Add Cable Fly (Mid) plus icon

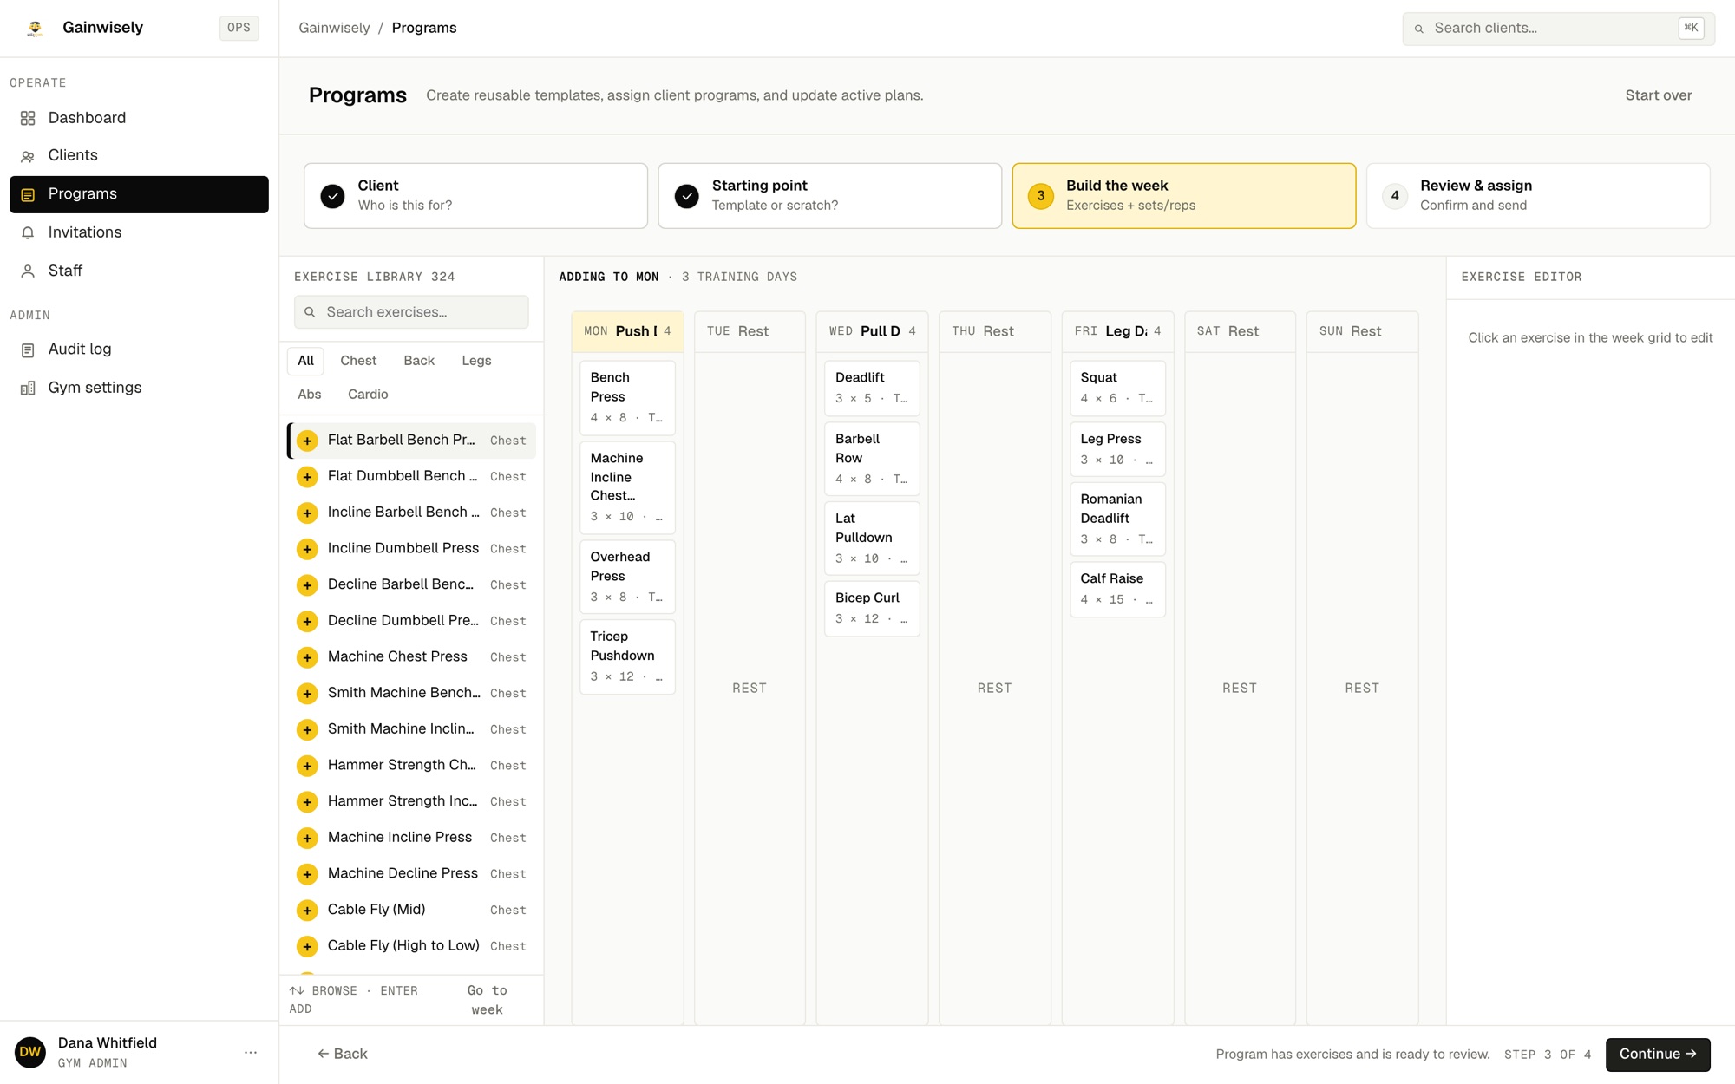pos(307,910)
